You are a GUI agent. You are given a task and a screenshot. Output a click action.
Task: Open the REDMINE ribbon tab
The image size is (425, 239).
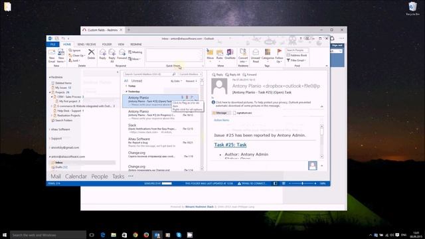tap(136, 44)
